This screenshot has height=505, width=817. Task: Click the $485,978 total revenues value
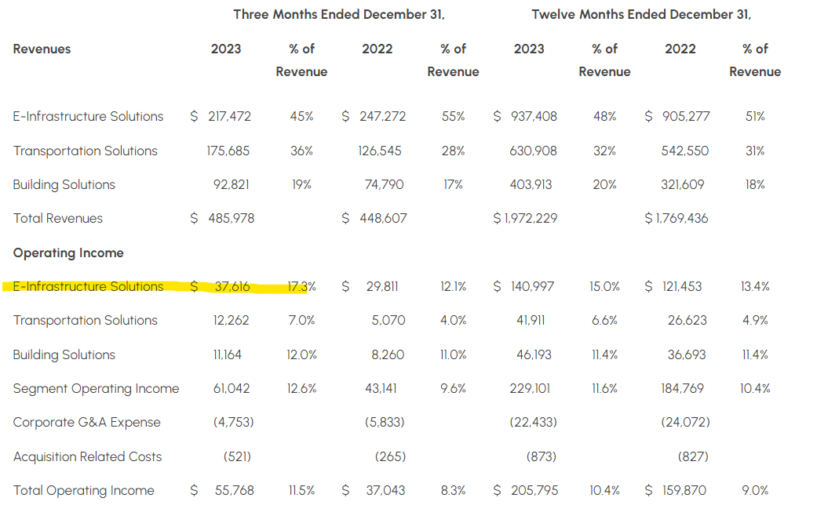point(229,219)
